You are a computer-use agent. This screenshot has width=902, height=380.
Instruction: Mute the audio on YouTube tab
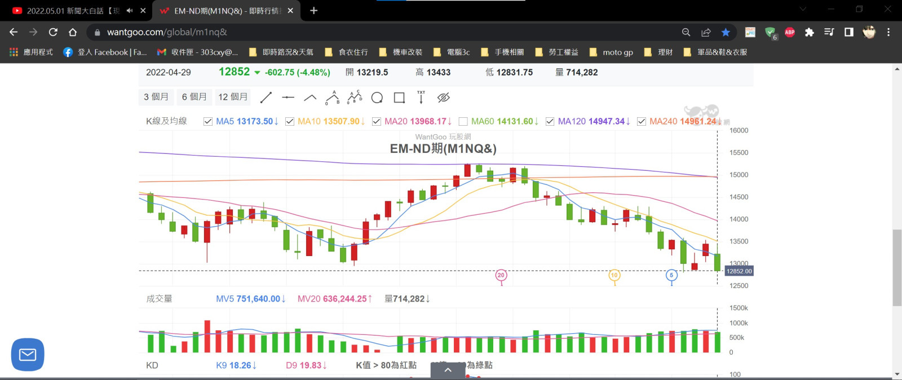click(130, 11)
